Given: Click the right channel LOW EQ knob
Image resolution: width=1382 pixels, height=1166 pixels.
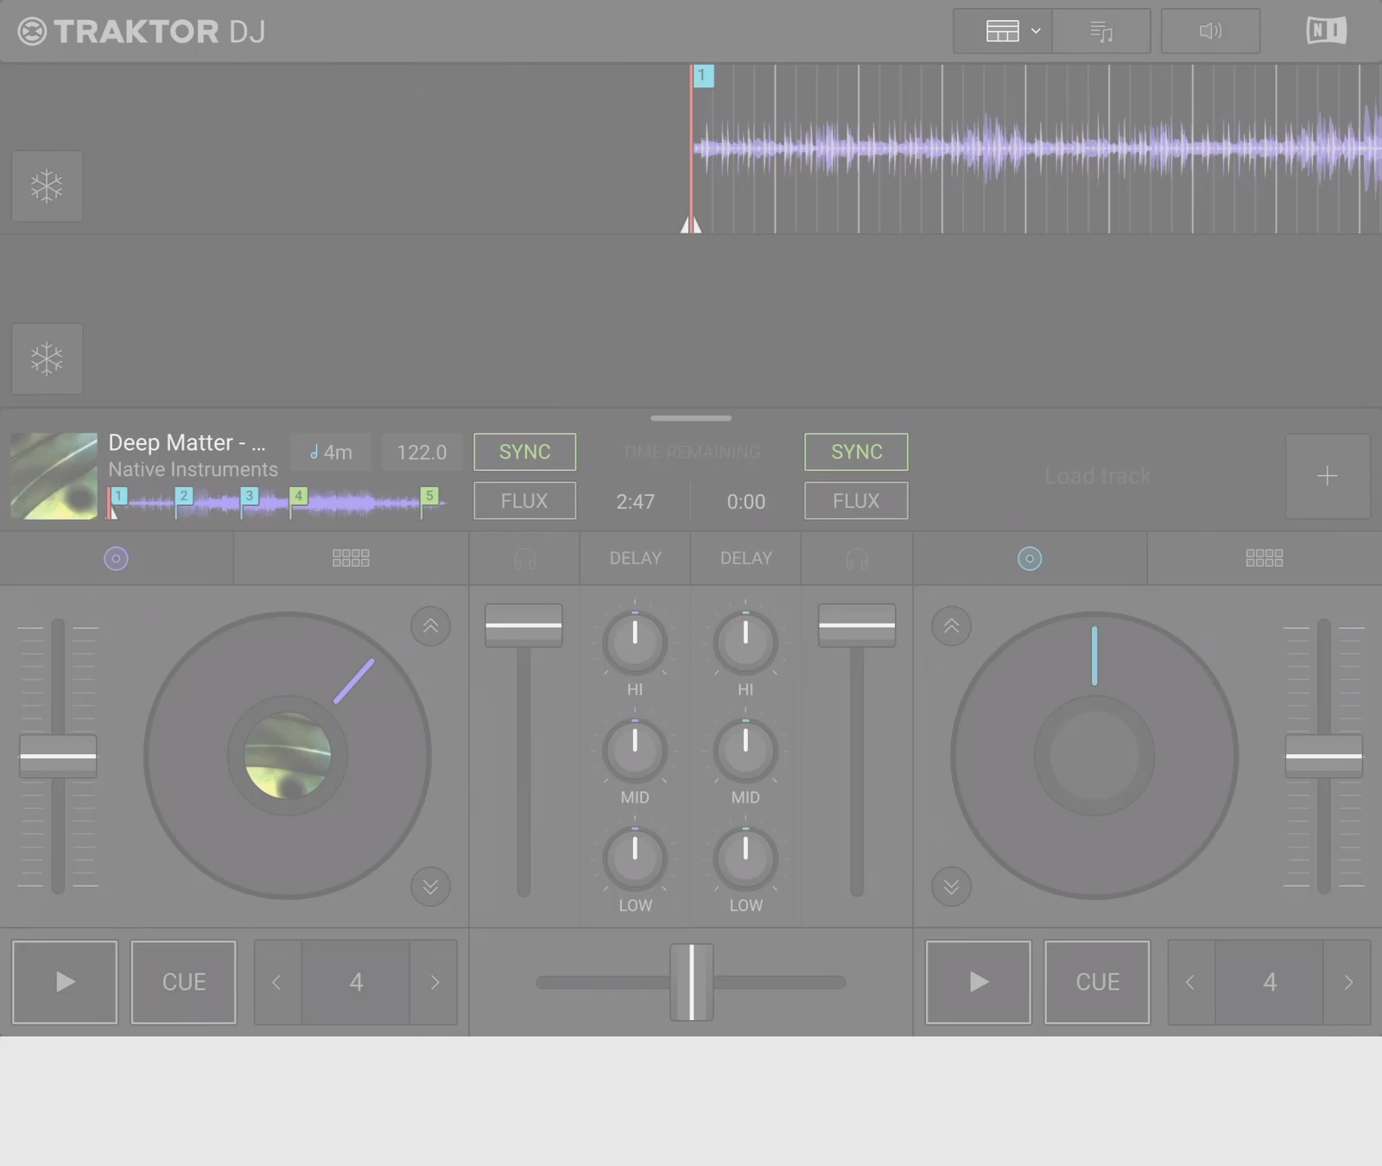Looking at the screenshot, I should 745,859.
